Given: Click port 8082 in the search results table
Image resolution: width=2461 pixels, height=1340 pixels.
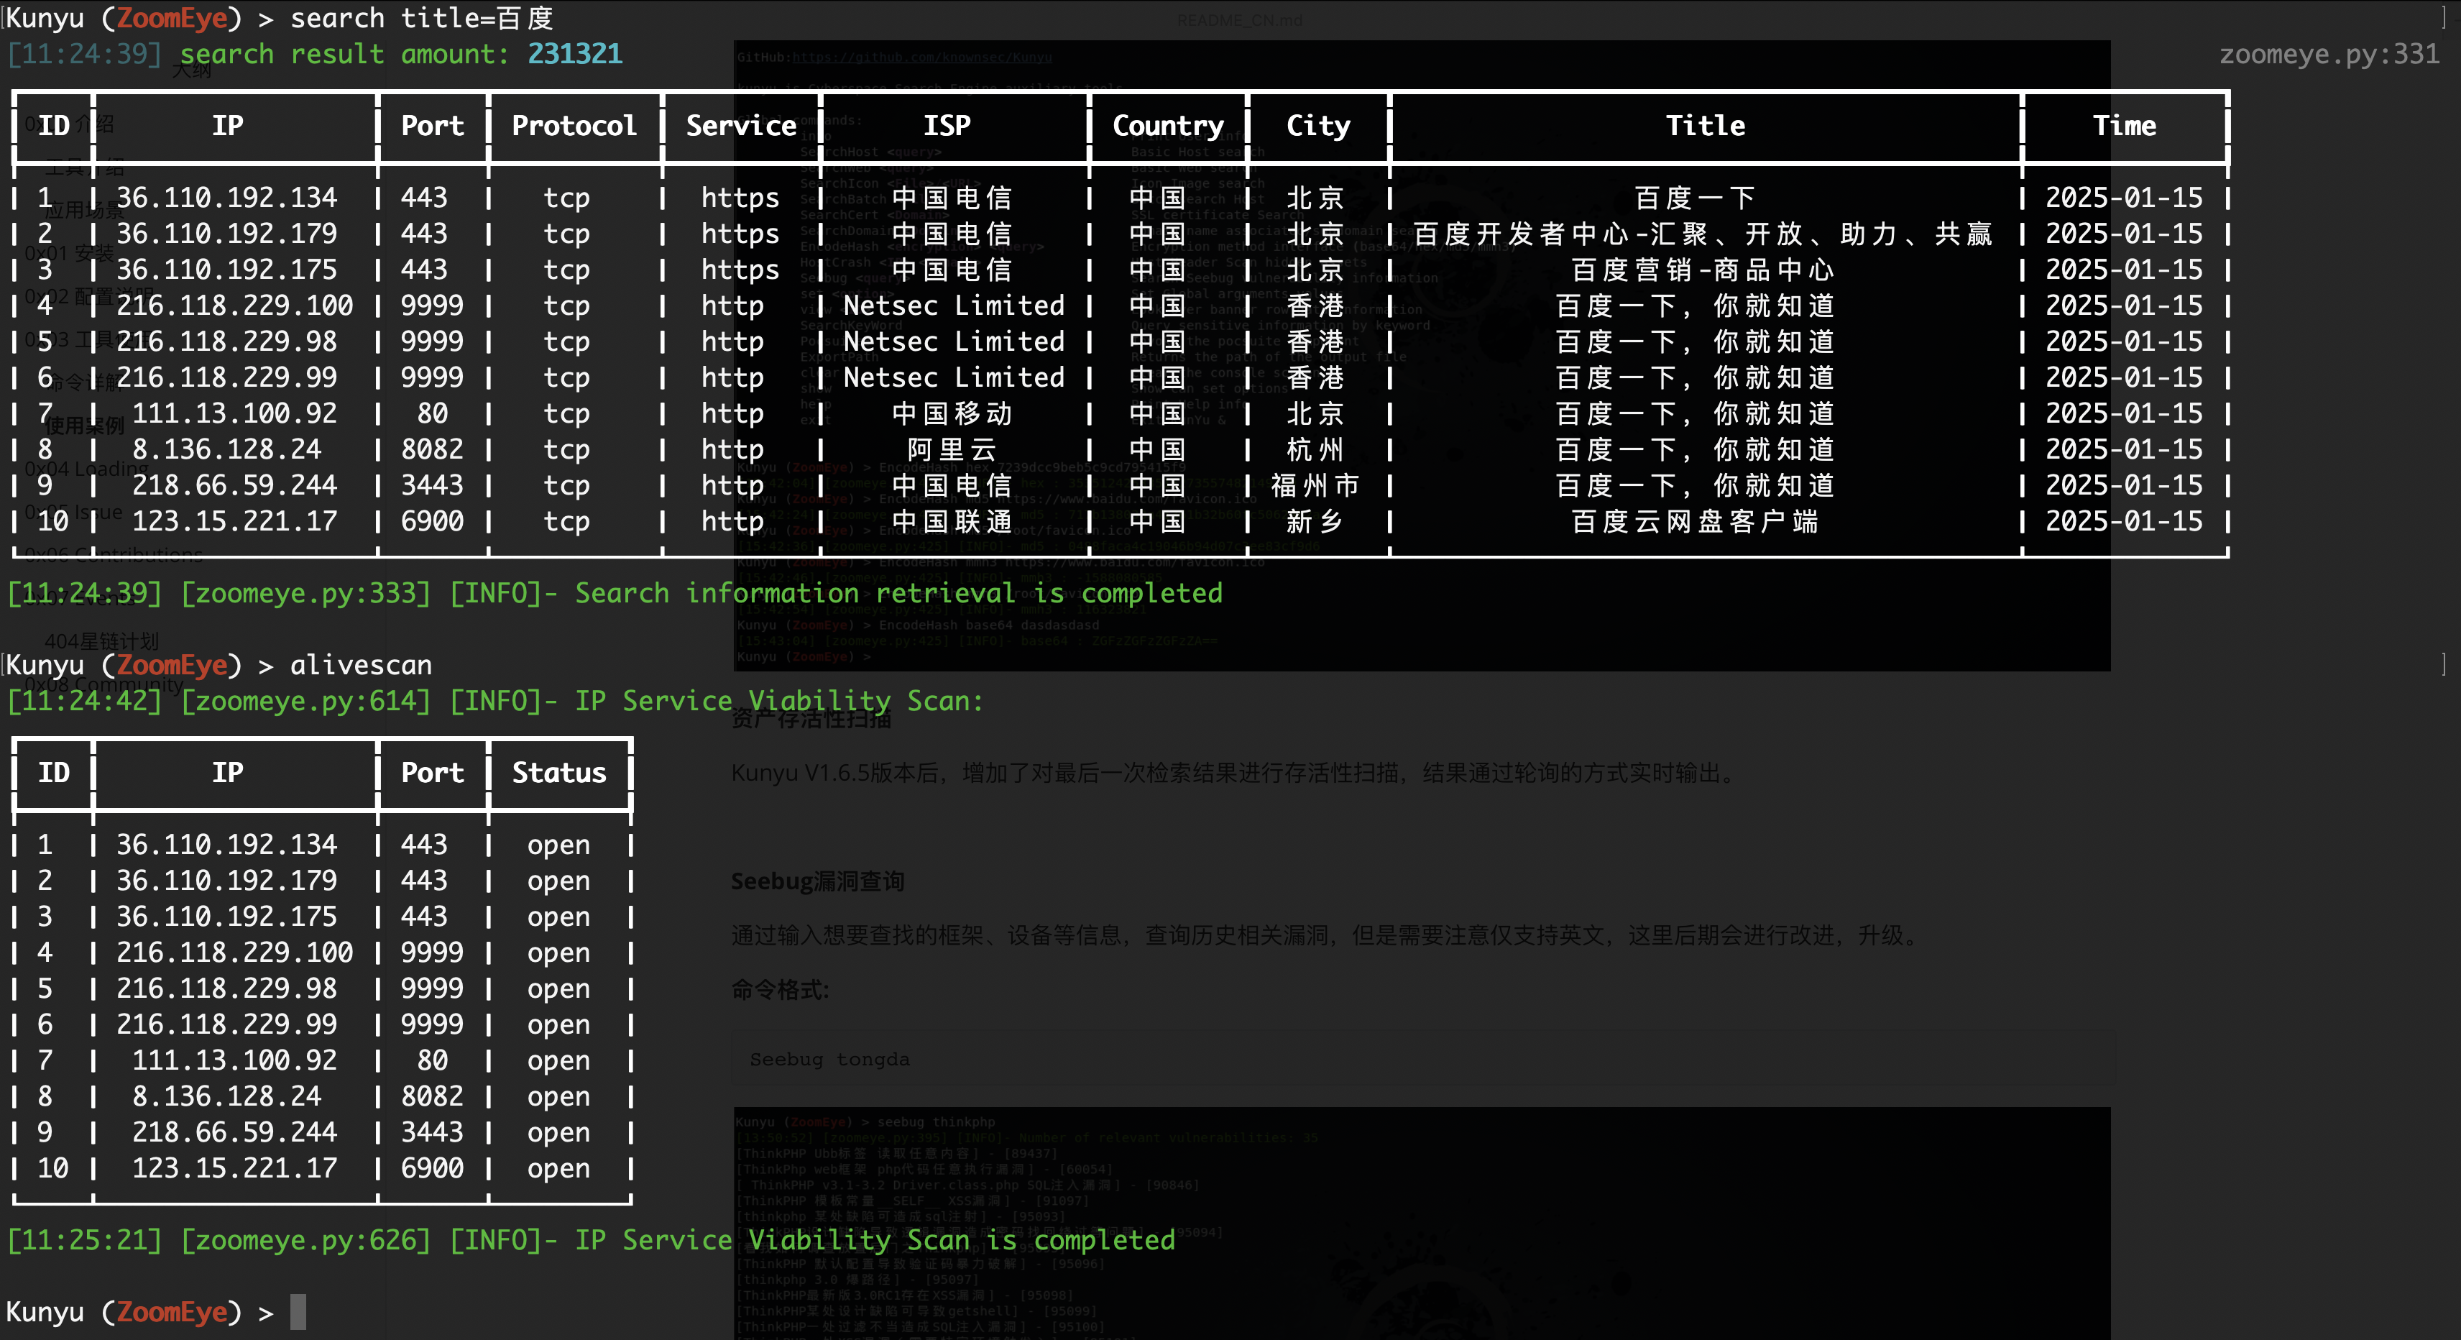Looking at the screenshot, I should tap(432, 449).
